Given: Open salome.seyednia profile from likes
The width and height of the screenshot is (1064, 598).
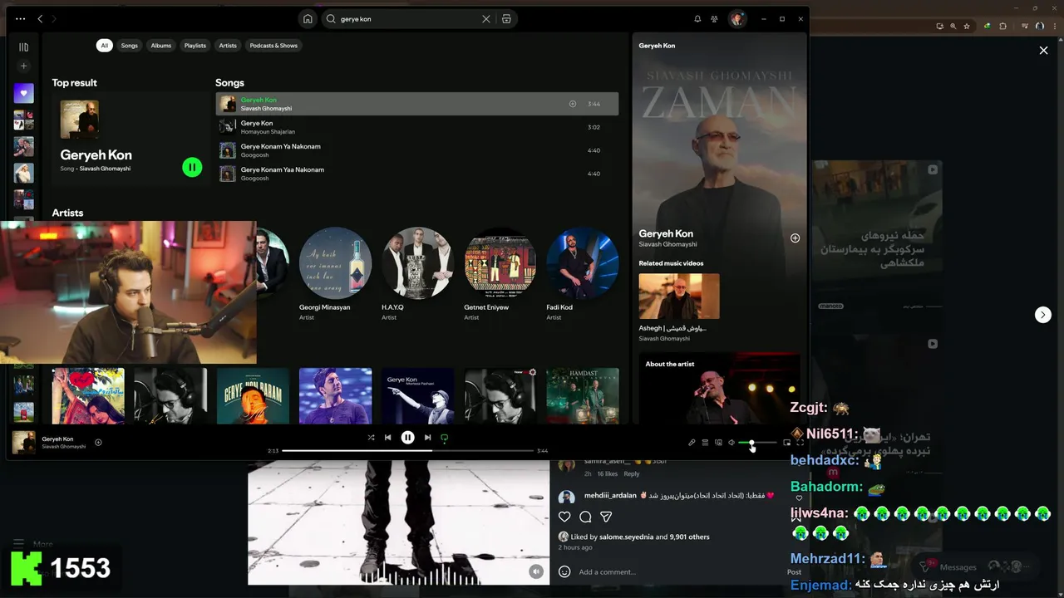Looking at the screenshot, I should (626, 537).
